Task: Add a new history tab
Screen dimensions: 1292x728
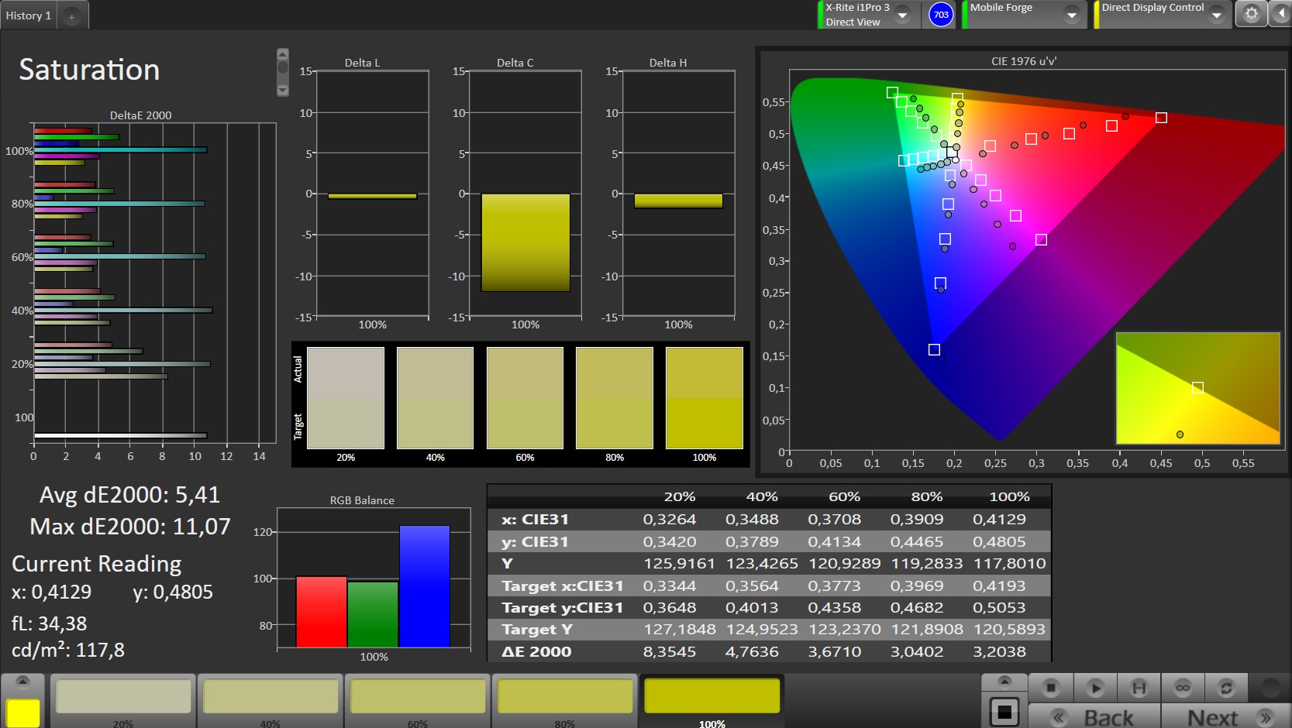Action: pyautogui.click(x=71, y=16)
